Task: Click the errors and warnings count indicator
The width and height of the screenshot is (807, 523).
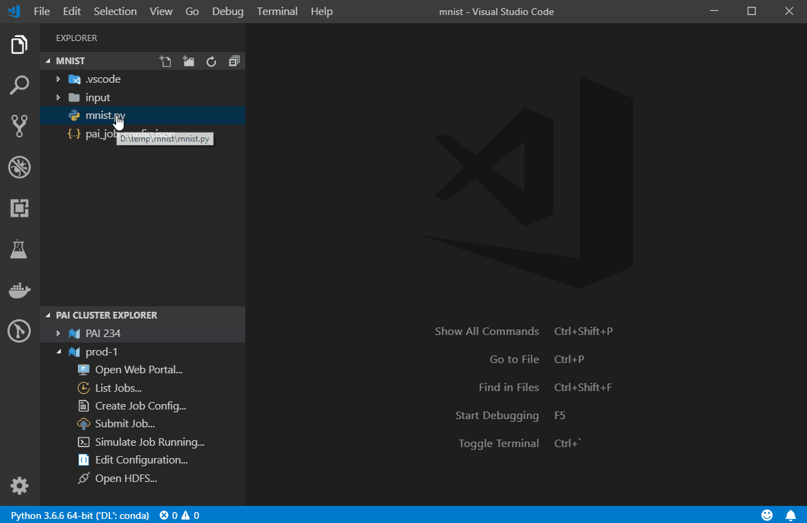Action: 179,515
